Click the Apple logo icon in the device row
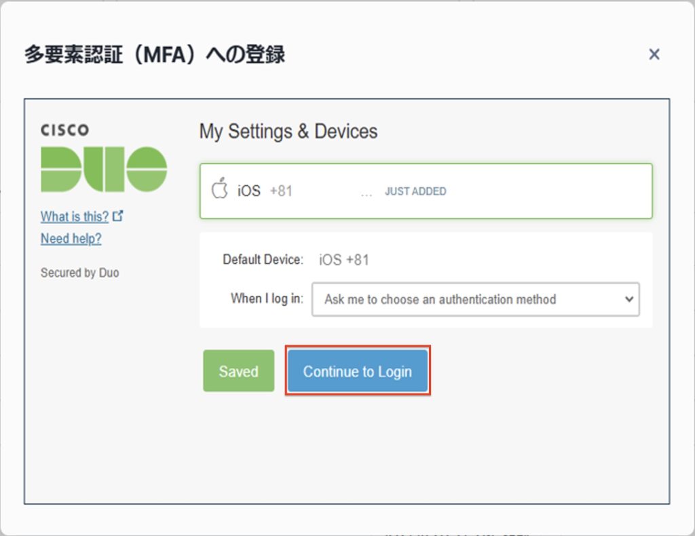The width and height of the screenshot is (695, 536). point(219,189)
